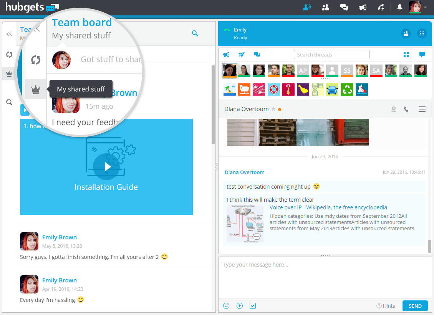Open the emoji picker in the message box
The height and width of the screenshot is (315, 434).
[227, 306]
